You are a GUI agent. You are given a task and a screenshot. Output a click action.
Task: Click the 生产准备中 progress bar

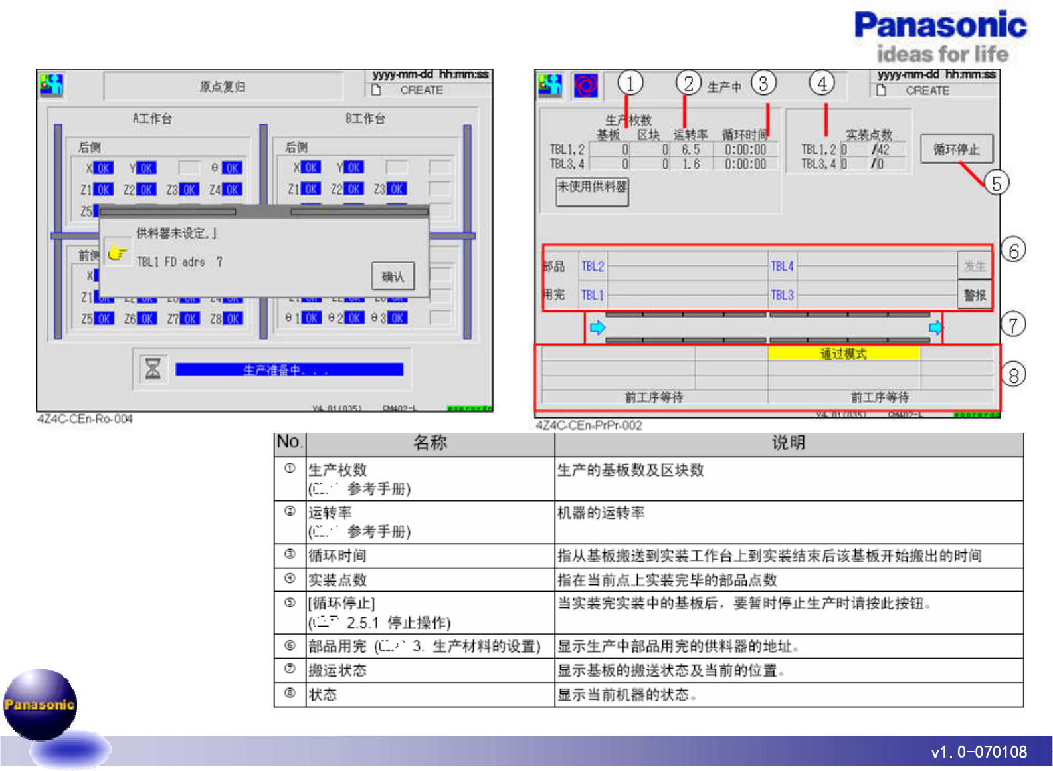coord(289,370)
